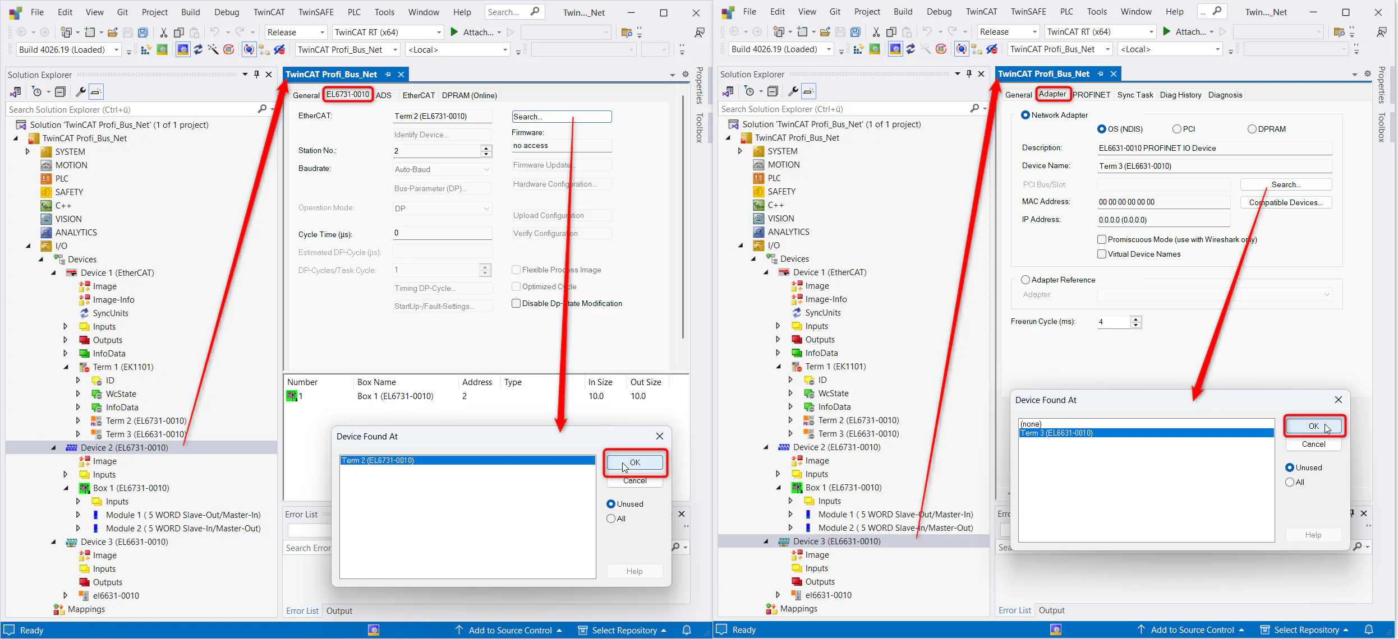Viewport: 1398px width, 639px height.
Task: Select the PCI radio button
Action: pos(1177,129)
